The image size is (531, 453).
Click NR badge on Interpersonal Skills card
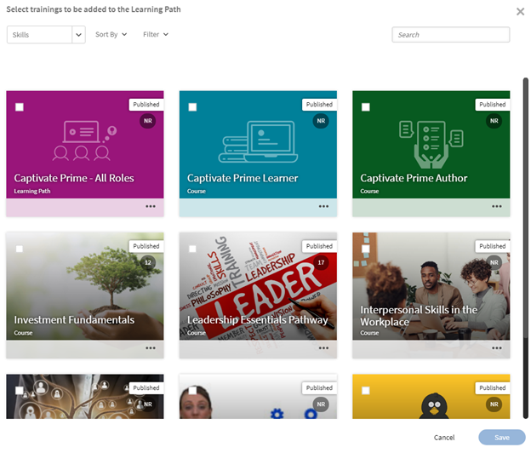click(494, 262)
